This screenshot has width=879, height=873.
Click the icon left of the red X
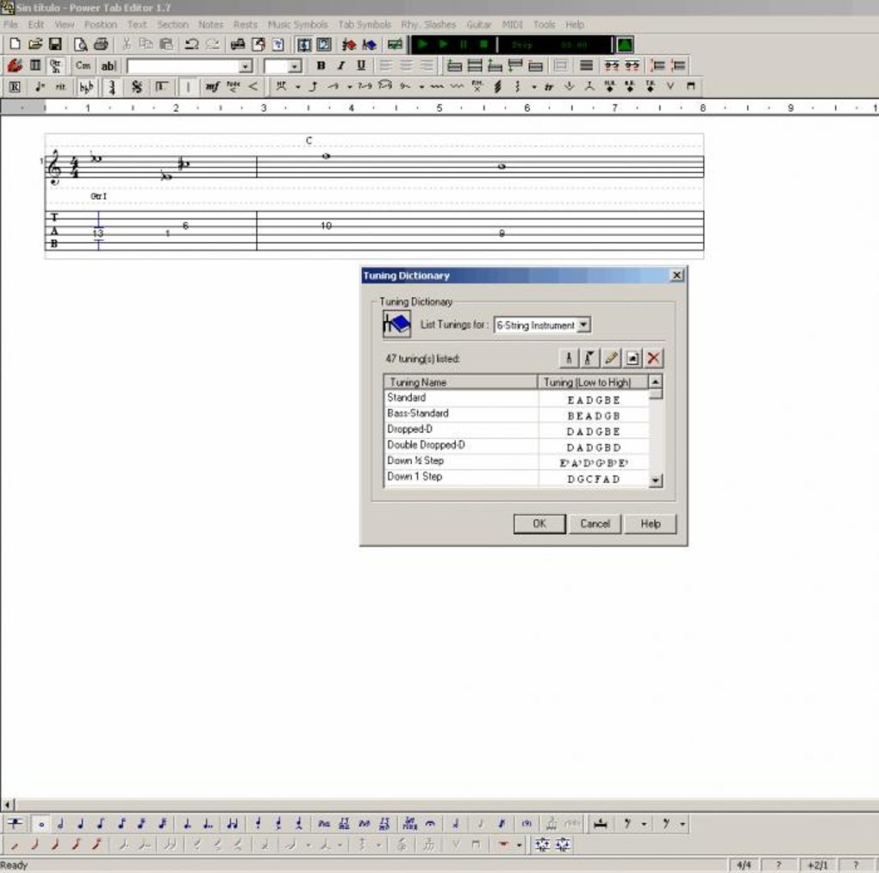pos(633,358)
